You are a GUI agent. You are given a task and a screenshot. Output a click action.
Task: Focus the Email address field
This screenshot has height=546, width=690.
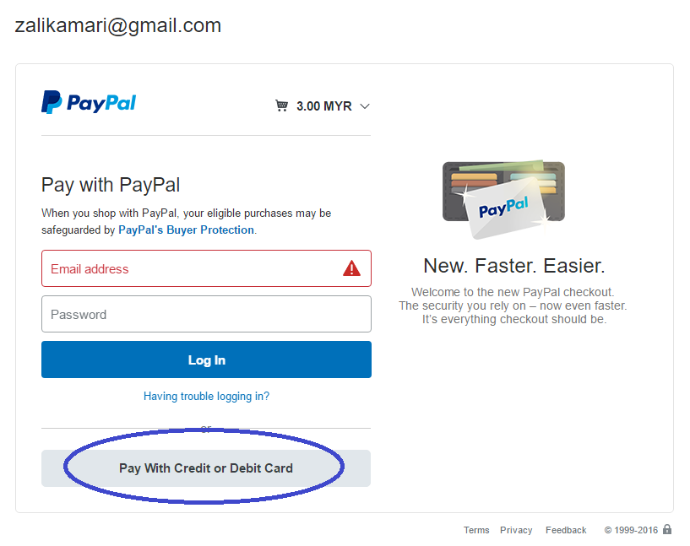pyautogui.click(x=206, y=268)
